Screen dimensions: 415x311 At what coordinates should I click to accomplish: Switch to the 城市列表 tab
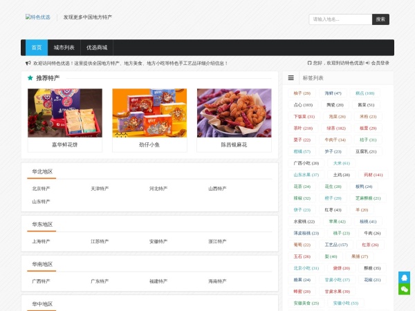coord(64,48)
